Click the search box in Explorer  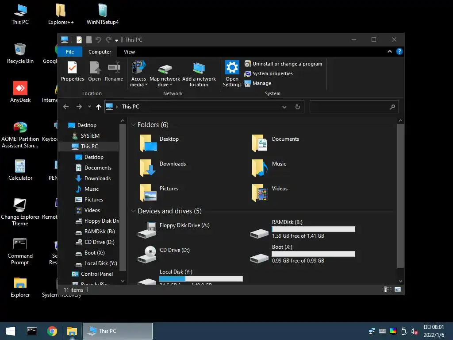pos(354,107)
